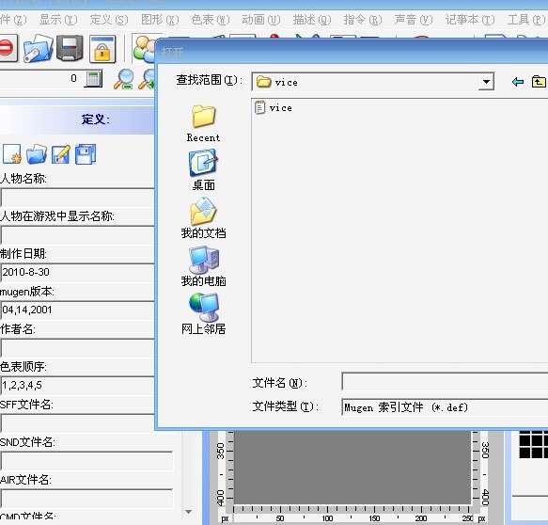This screenshot has width=548, height=525.
Task: Open the 文件类型 file type combo box
Action: click(445, 407)
